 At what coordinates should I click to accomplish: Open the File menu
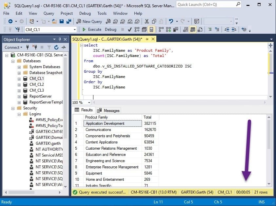[6, 13]
